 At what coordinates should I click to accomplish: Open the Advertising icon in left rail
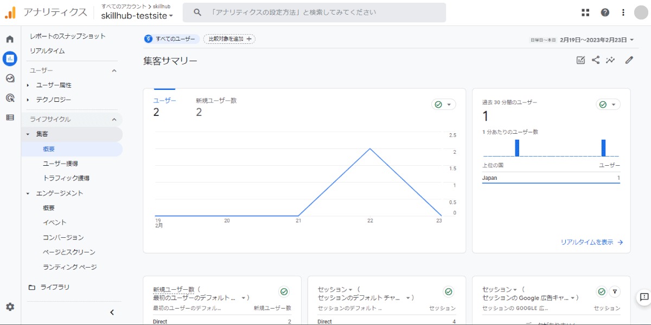coord(10,97)
